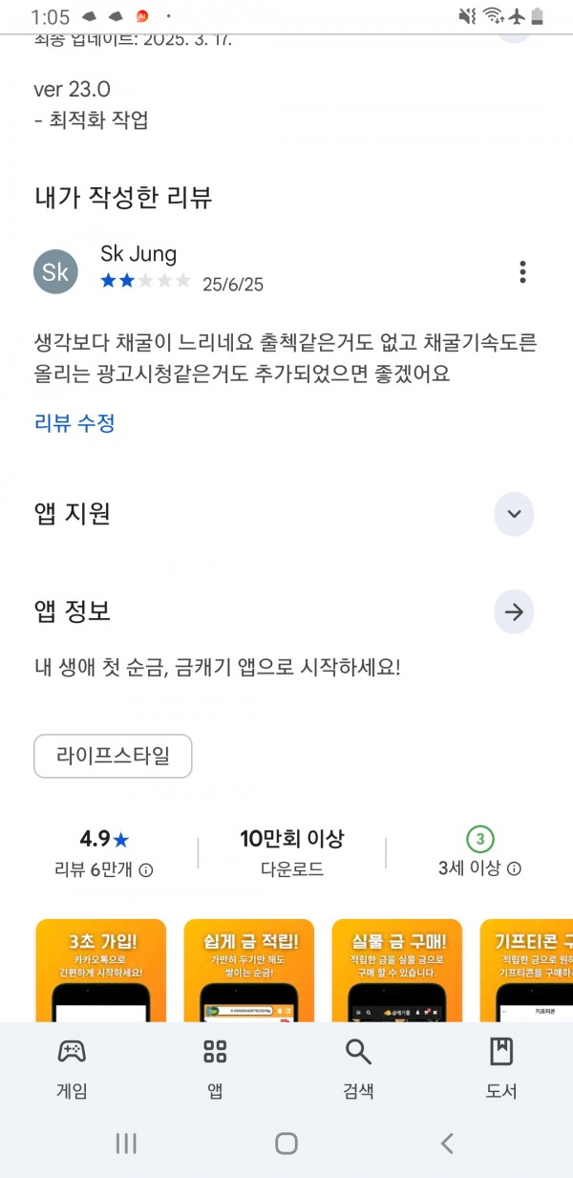Image resolution: width=573 pixels, height=1178 pixels.
Task: Open the 실물 금 구매 screenshot thumbnail
Action: tap(397, 970)
